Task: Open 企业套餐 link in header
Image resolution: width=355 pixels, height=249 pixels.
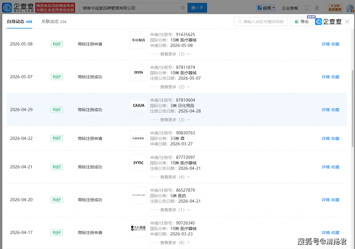Action: click(290, 8)
